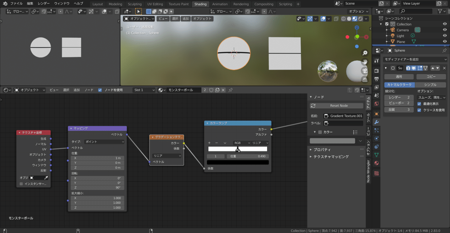Open the オプション dropdown in the viewport
This screenshot has width=450, height=233.
pyautogui.click(x=358, y=12)
